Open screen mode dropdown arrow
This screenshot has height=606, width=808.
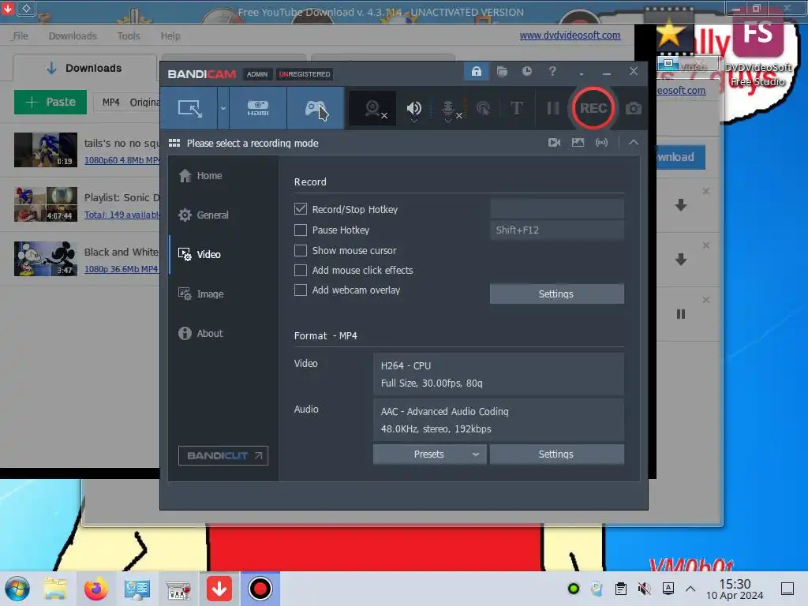tap(223, 108)
